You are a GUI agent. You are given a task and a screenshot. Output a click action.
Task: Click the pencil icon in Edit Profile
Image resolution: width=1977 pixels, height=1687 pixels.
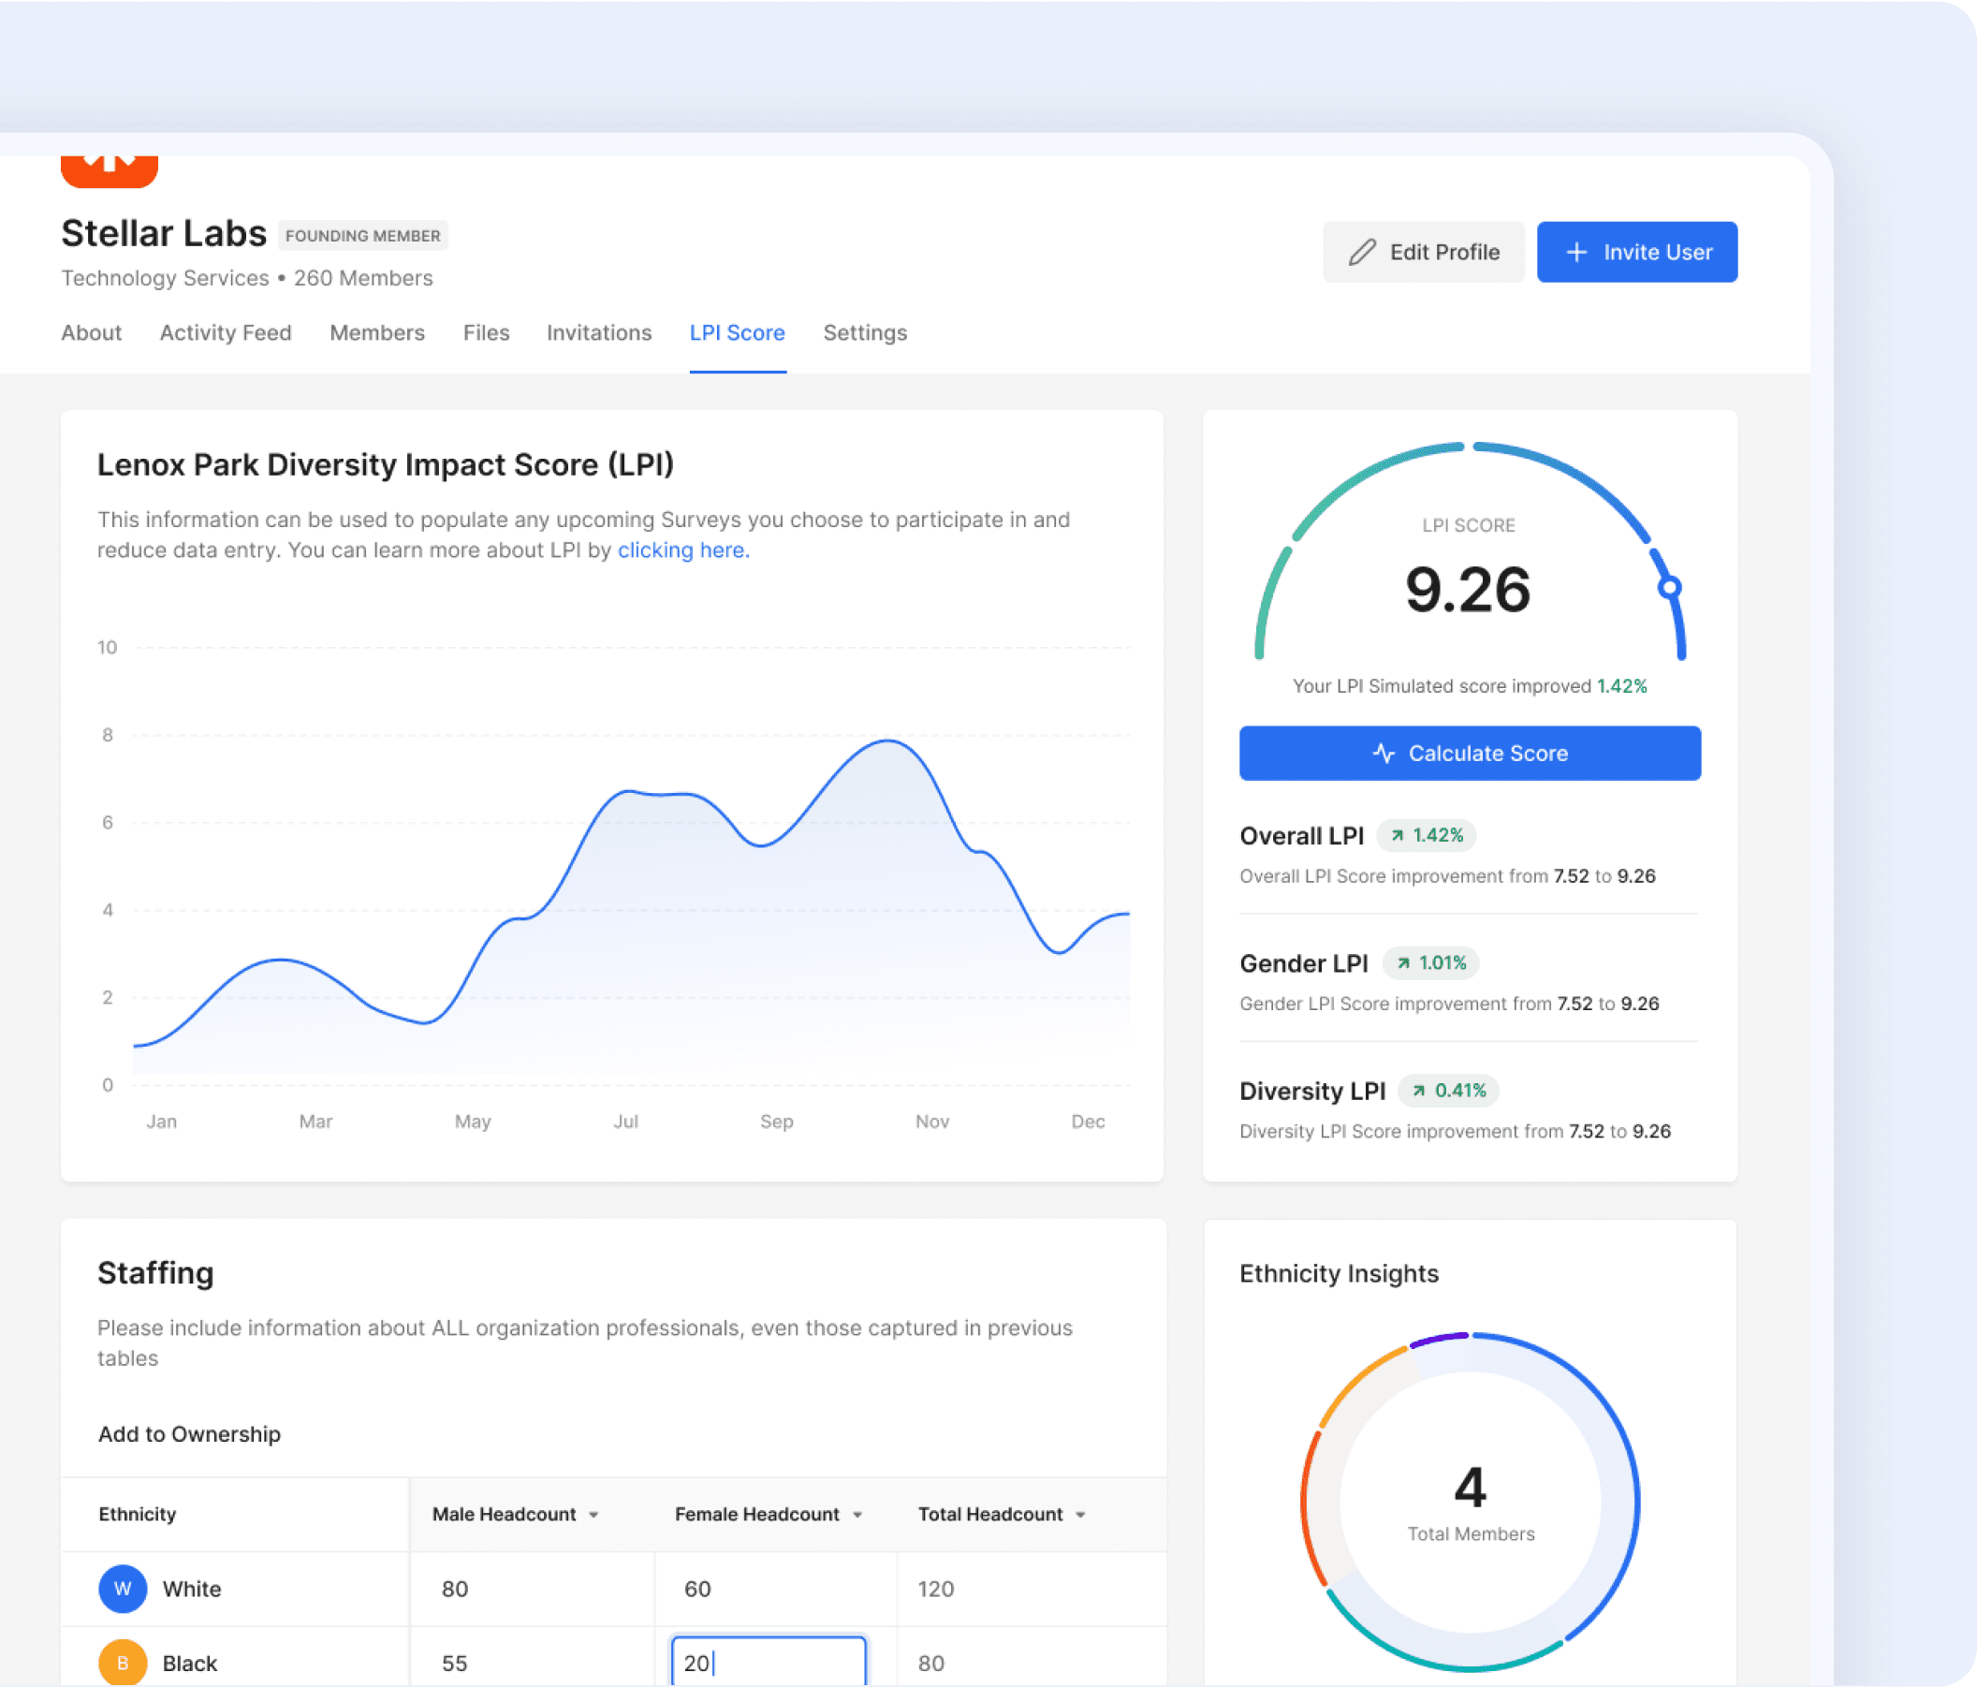coord(1362,252)
